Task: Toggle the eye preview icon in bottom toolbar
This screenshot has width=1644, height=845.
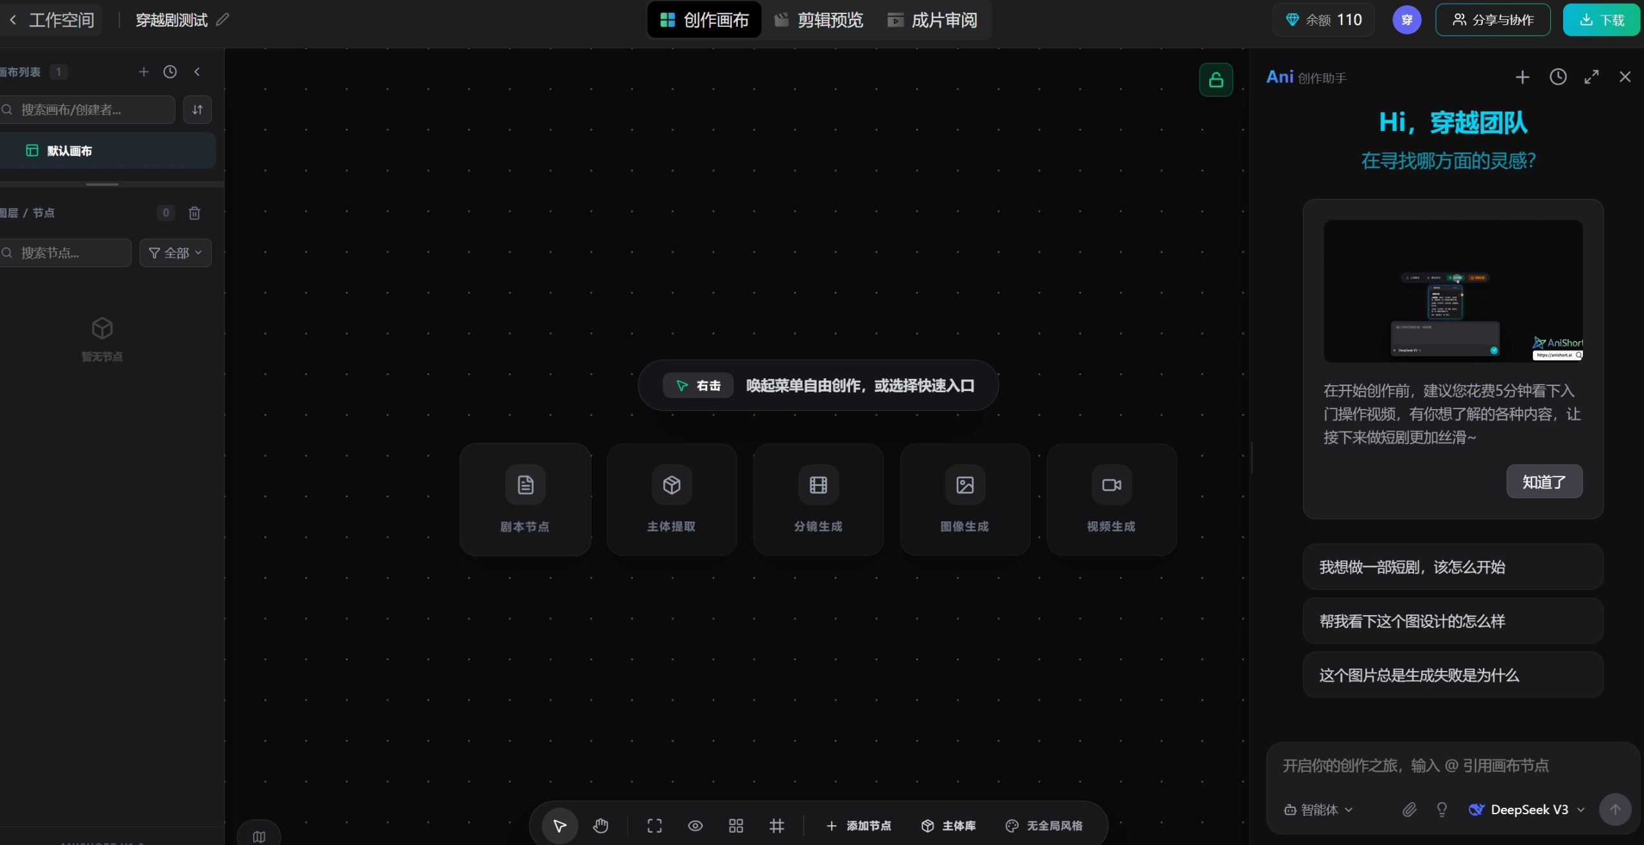Action: click(x=695, y=825)
